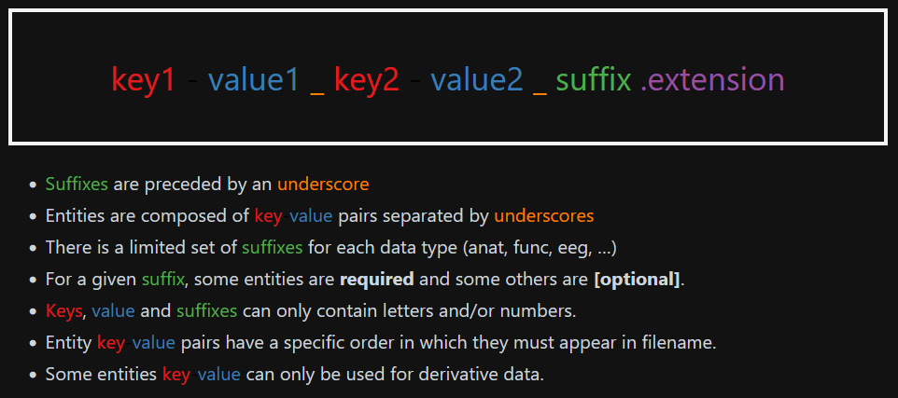Click the orange underscore before "key2"
The image size is (898, 398).
317,86
